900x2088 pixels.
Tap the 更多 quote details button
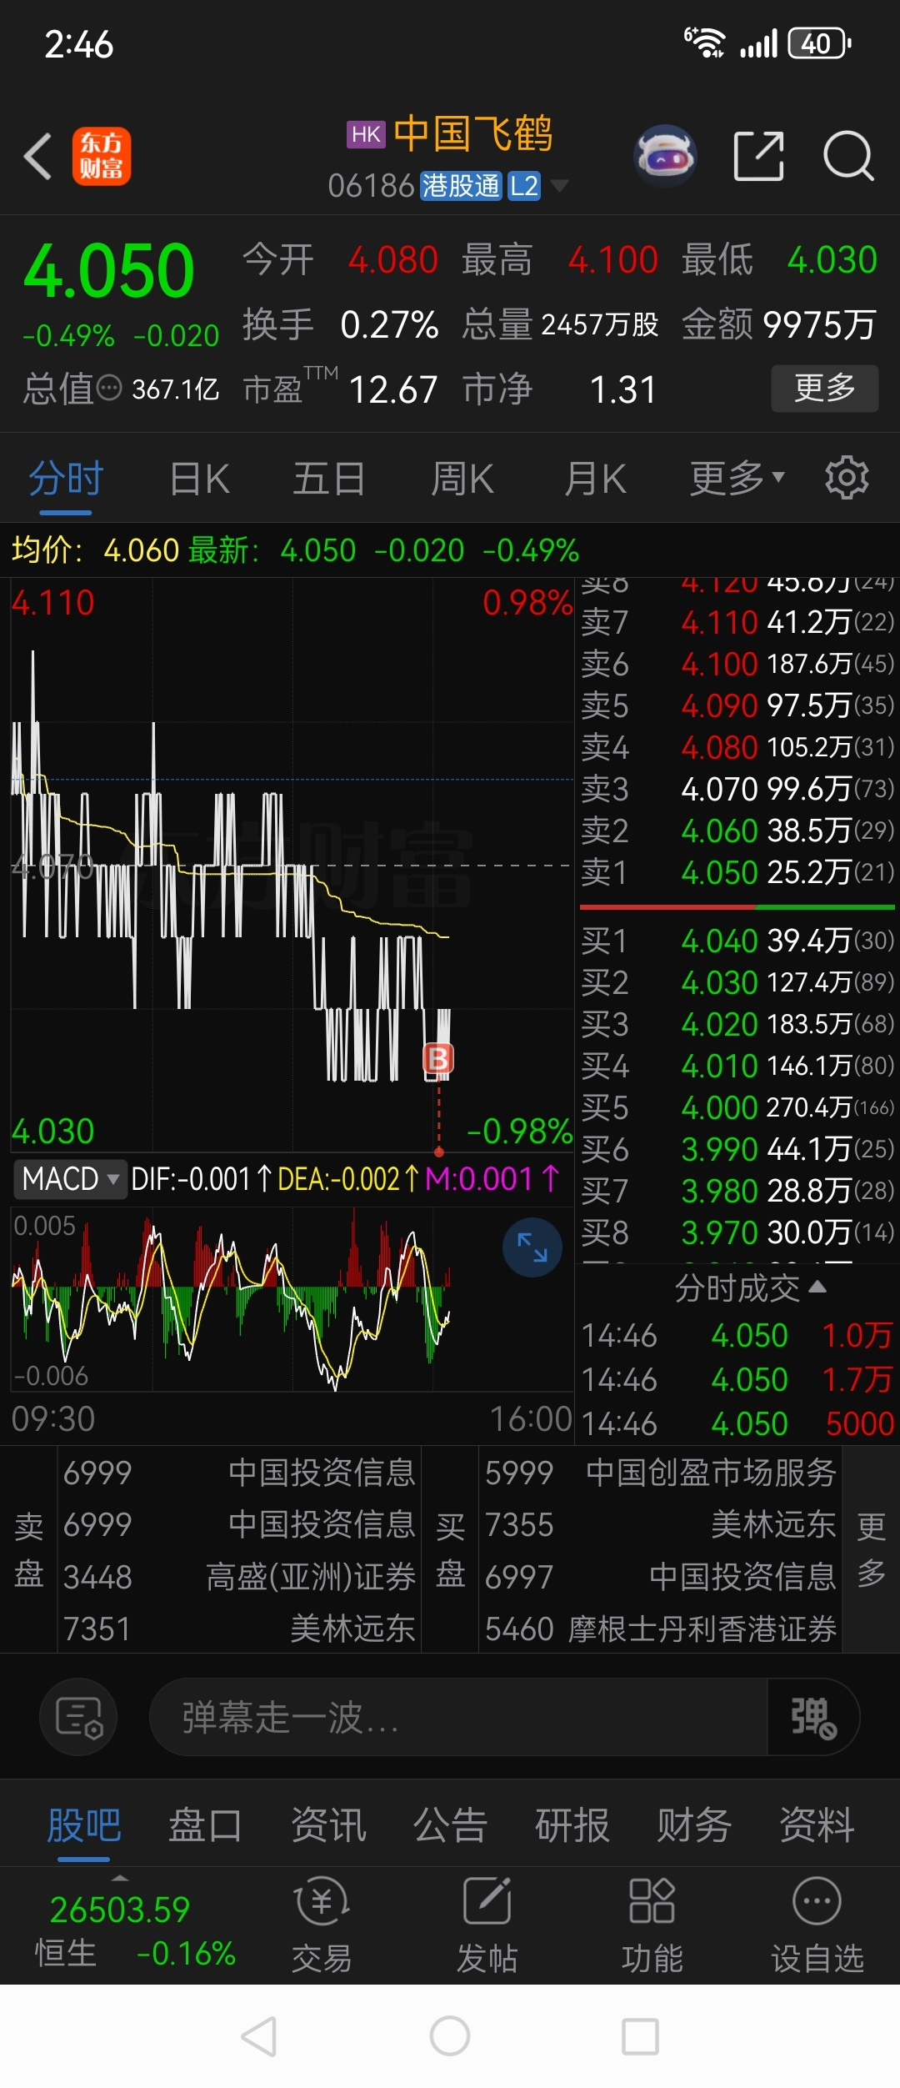coord(824,388)
